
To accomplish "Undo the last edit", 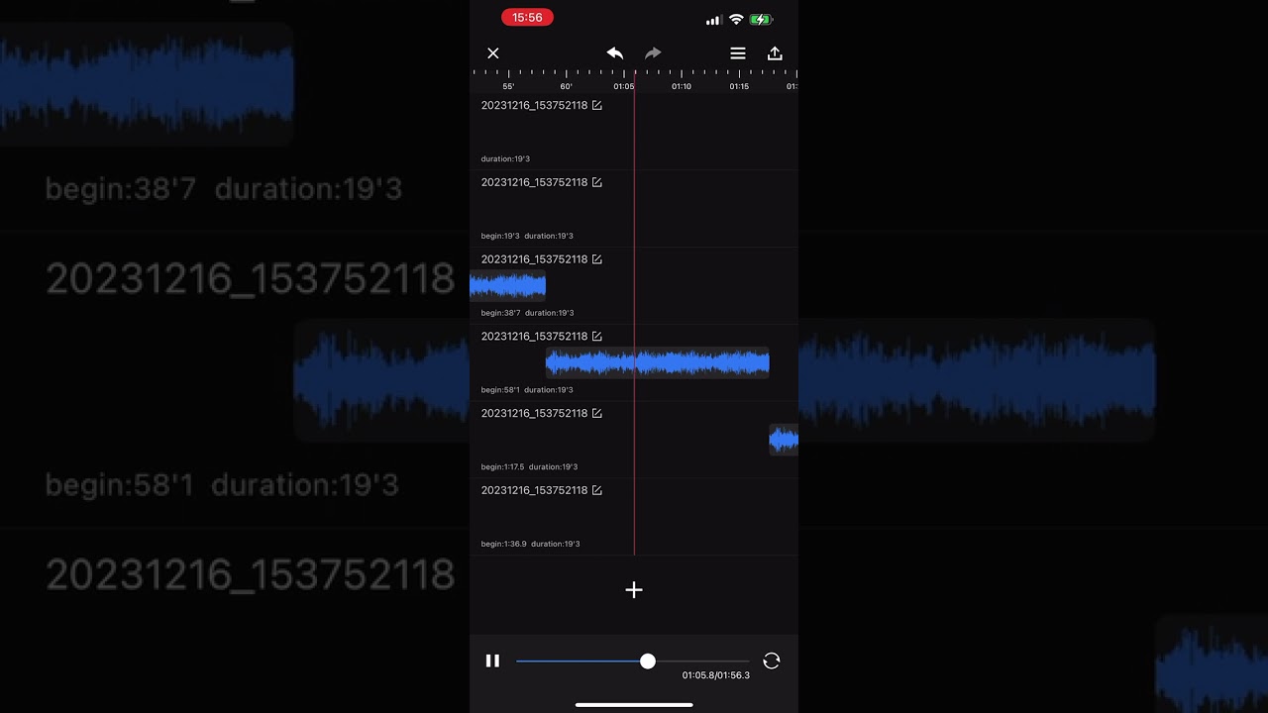I will [x=615, y=53].
